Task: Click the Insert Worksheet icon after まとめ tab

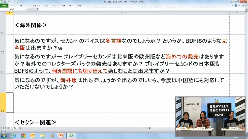Action: [x=19, y=128]
